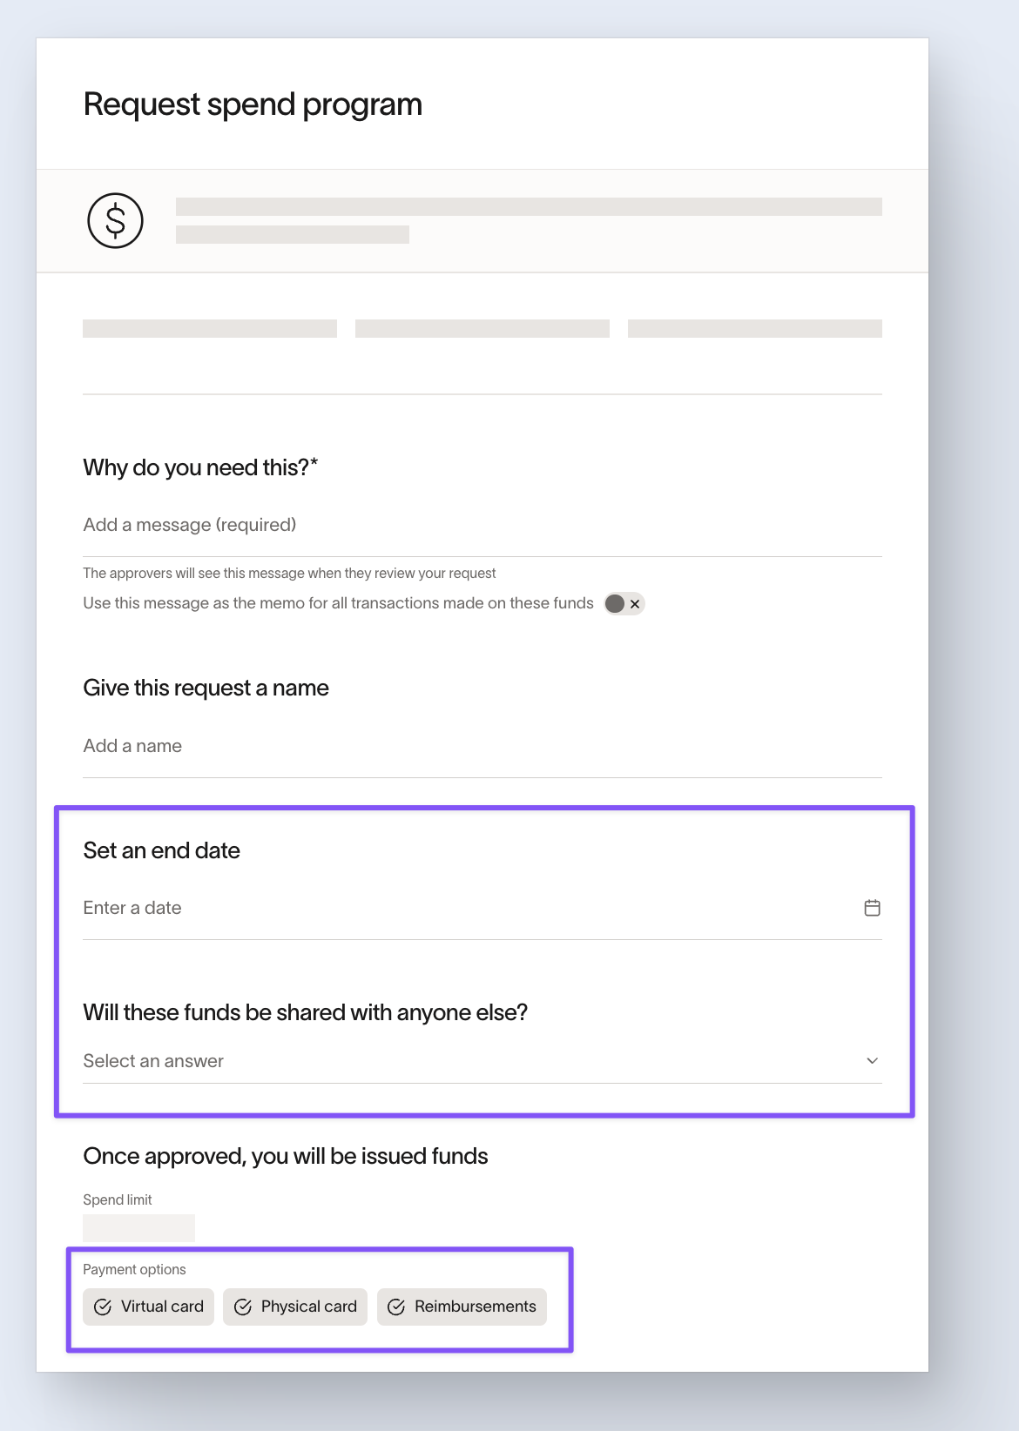Click the first placeholder tab bar
Image resolution: width=1019 pixels, height=1431 pixels.
coord(210,328)
